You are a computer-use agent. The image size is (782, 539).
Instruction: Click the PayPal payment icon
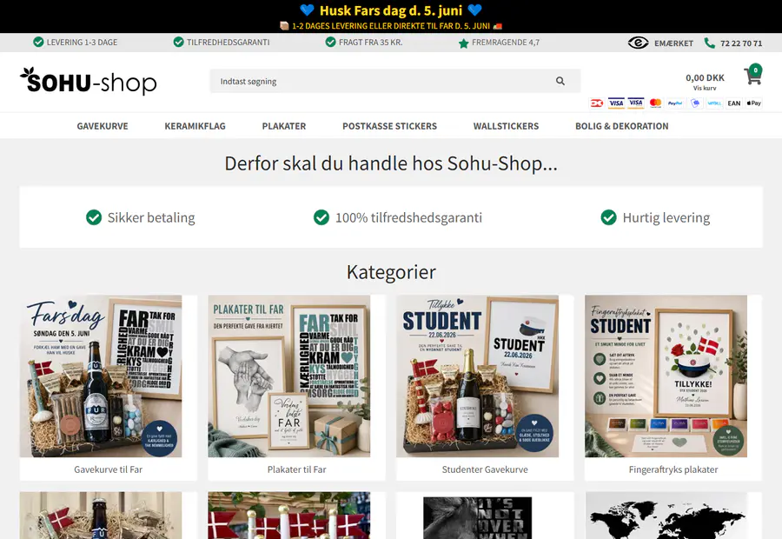tap(675, 103)
